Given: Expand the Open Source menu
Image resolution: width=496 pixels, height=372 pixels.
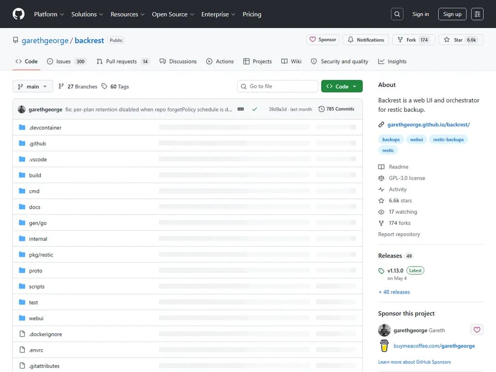Looking at the screenshot, I should click(x=173, y=14).
